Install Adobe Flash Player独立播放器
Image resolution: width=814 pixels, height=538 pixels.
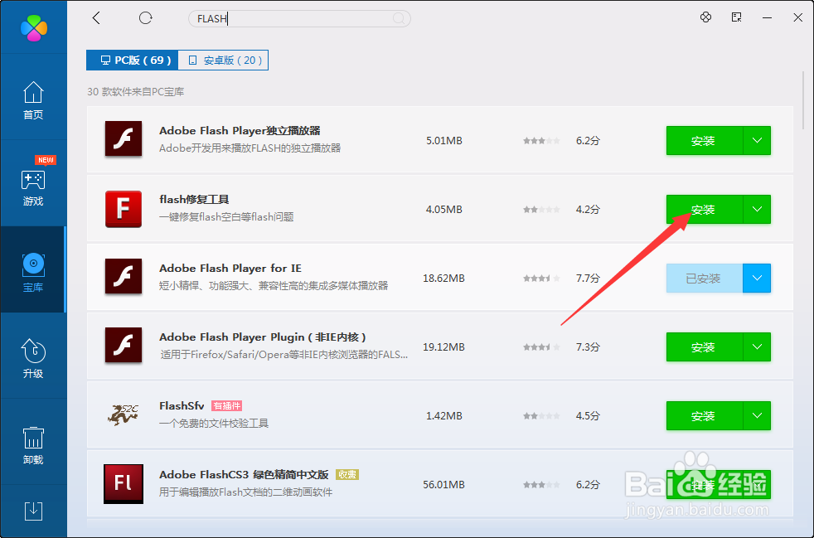[x=704, y=141]
